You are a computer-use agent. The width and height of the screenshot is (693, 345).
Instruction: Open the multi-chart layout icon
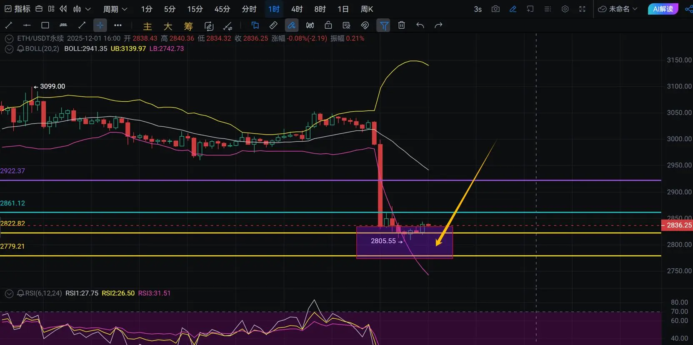tap(51, 9)
